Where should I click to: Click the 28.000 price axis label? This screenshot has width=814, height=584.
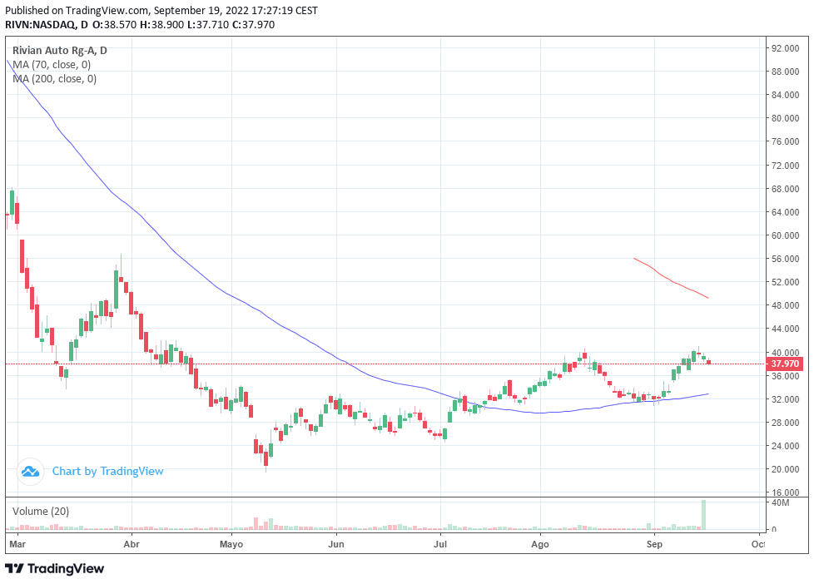(785, 423)
